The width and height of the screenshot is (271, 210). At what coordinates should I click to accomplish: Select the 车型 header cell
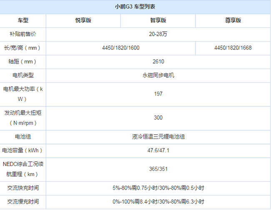pyautogui.click(x=23, y=20)
